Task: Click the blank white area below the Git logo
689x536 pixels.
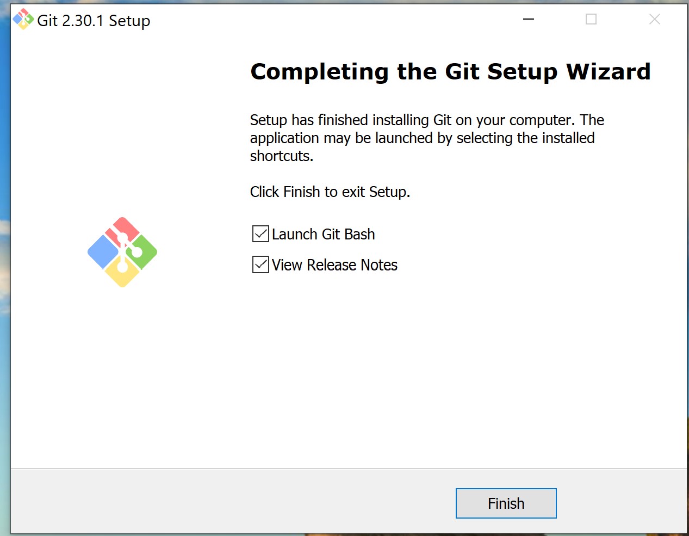Action: (x=122, y=375)
